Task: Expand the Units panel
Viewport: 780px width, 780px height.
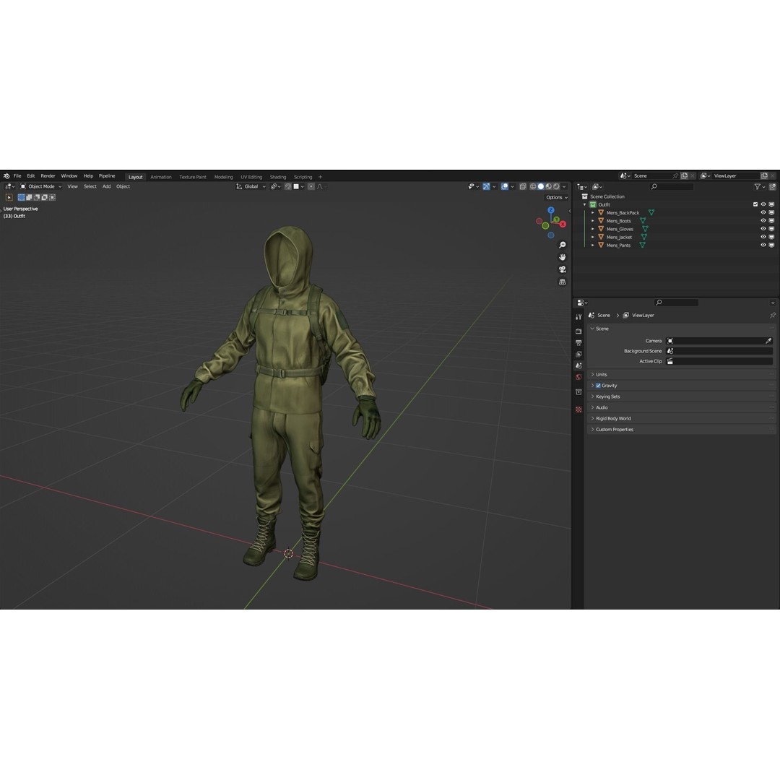Action: coord(682,375)
